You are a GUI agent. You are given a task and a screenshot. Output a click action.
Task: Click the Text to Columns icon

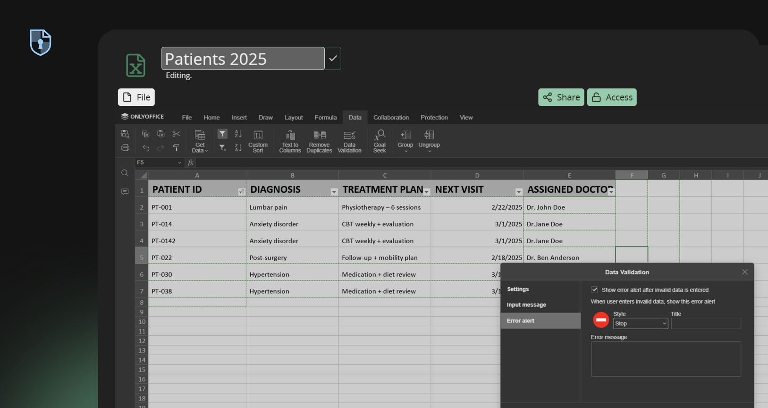click(290, 141)
